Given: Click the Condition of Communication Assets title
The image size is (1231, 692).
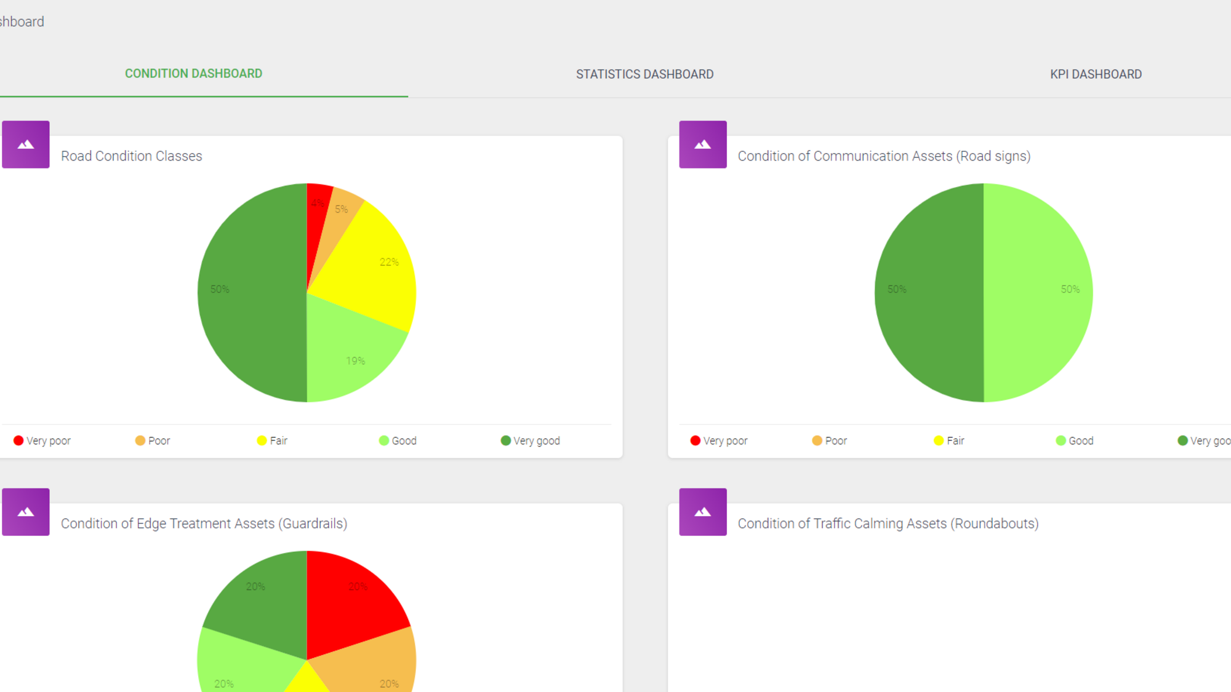Looking at the screenshot, I should tap(884, 156).
